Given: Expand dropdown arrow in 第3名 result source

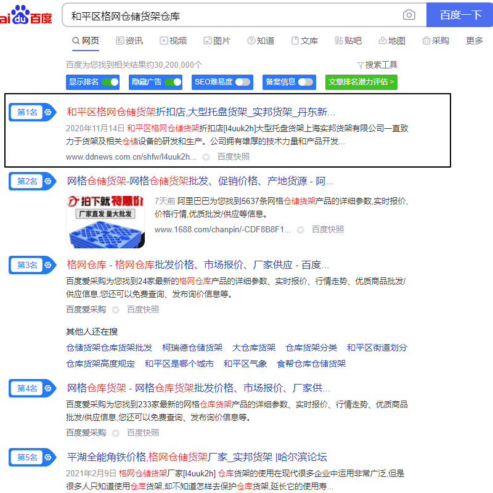Looking at the screenshot, I should coord(115,310).
